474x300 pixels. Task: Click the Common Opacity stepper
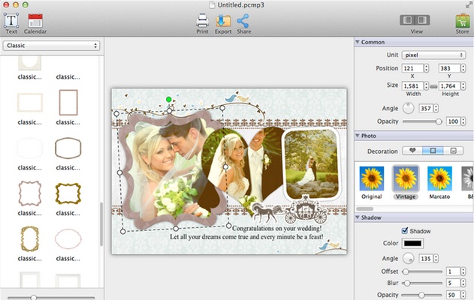463,121
